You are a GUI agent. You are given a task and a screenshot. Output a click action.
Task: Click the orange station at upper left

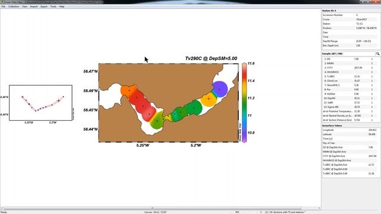pyautogui.click(x=129, y=91)
